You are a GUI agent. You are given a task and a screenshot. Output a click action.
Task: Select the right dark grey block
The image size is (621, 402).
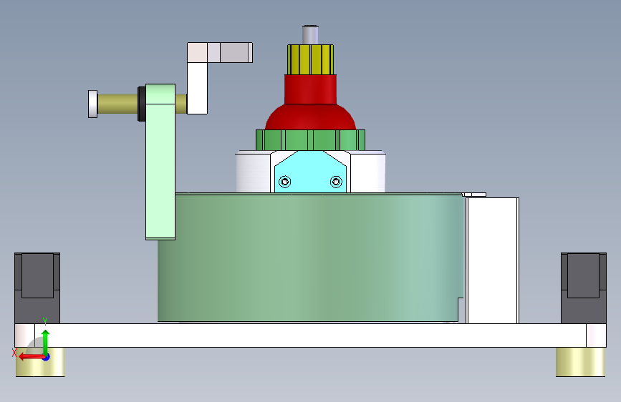pos(583,288)
